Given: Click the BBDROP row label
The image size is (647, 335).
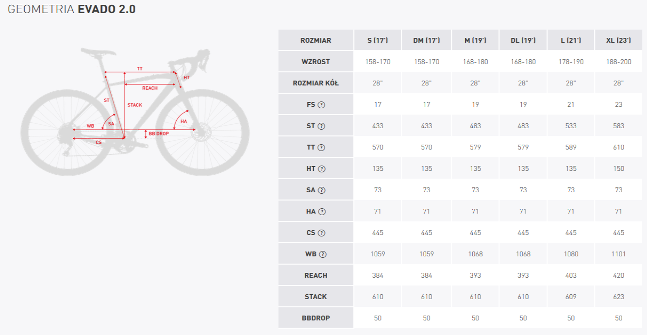Looking at the screenshot, I should (x=315, y=318).
